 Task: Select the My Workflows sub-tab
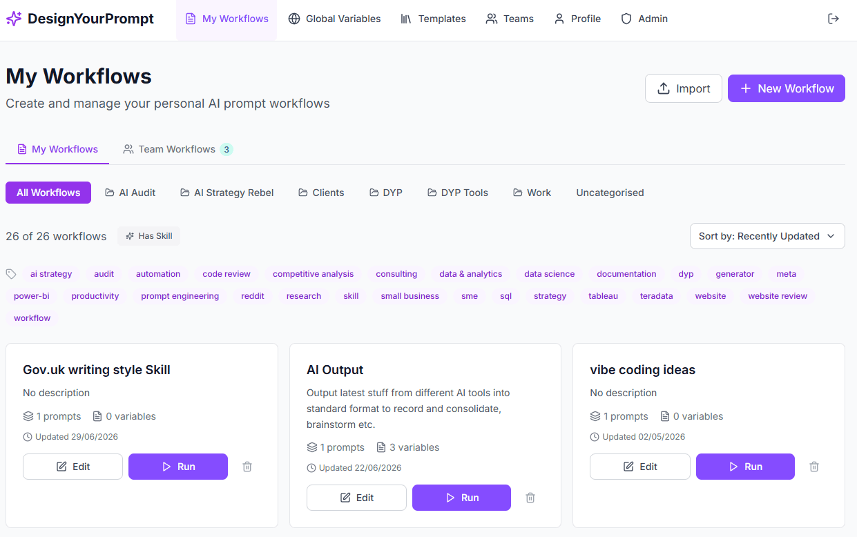(57, 149)
